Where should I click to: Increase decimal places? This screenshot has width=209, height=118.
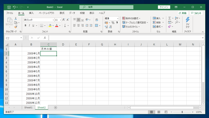pyautogui.click(x=106, y=27)
